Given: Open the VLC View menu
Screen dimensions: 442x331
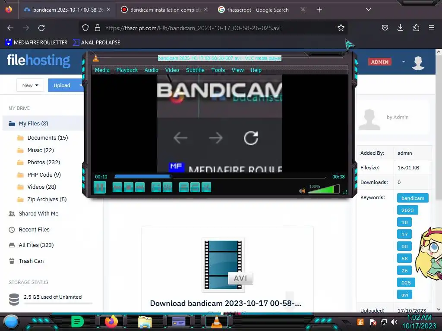Looking at the screenshot, I should (x=238, y=70).
